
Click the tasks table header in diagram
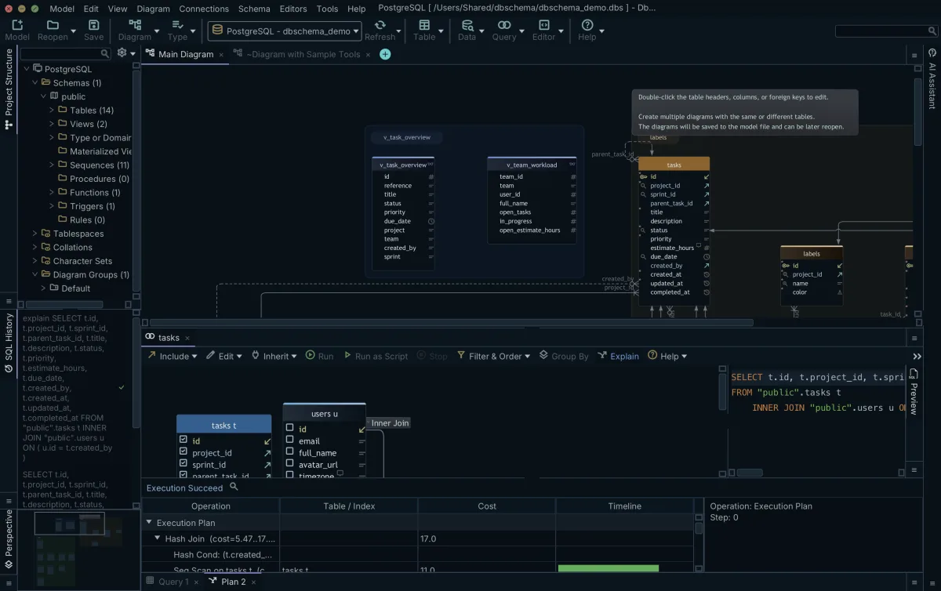coord(674,165)
